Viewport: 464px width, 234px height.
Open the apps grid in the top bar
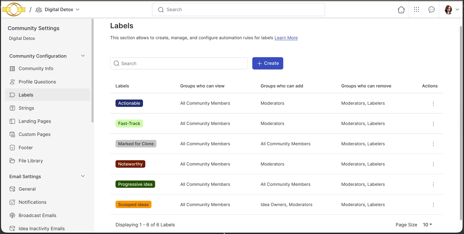416,10
